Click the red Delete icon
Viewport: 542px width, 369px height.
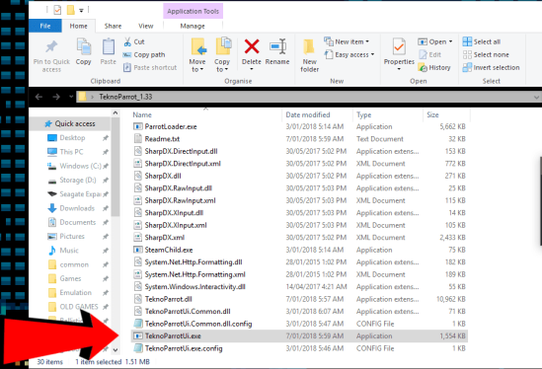[252, 46]
